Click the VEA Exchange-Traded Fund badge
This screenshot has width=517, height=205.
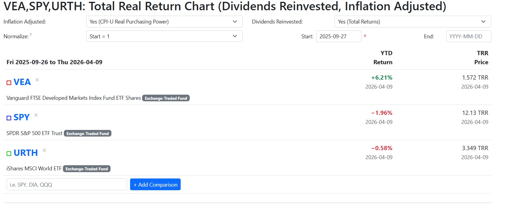166,98
